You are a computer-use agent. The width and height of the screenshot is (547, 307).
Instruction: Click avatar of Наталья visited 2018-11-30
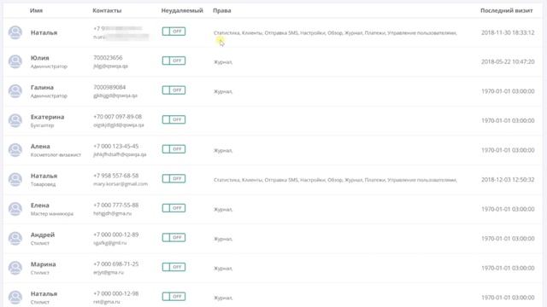coord(15,32)
